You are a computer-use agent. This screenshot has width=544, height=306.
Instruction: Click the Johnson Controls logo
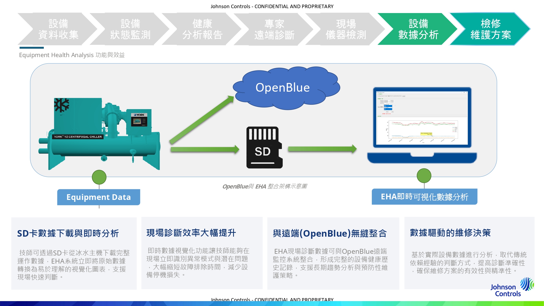point(511,288)
